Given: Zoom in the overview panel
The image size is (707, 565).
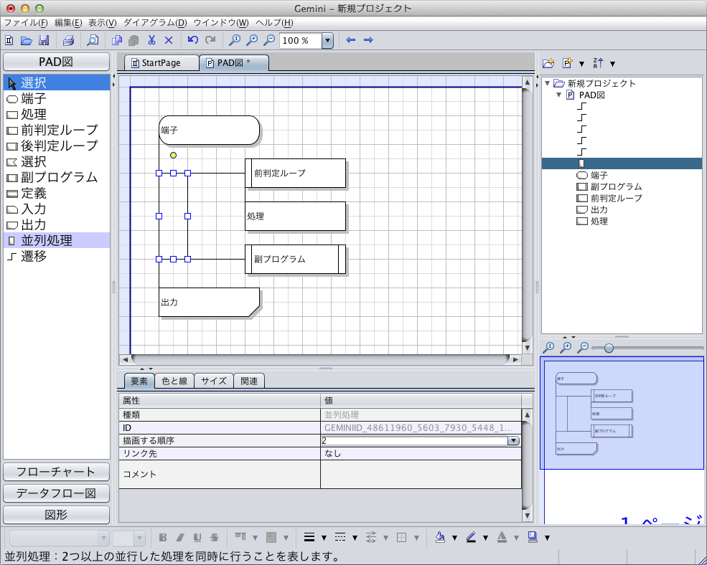Looking at the screenshot, I should tap(566, 347).
